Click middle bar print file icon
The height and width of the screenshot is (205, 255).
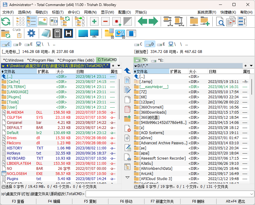127,157
